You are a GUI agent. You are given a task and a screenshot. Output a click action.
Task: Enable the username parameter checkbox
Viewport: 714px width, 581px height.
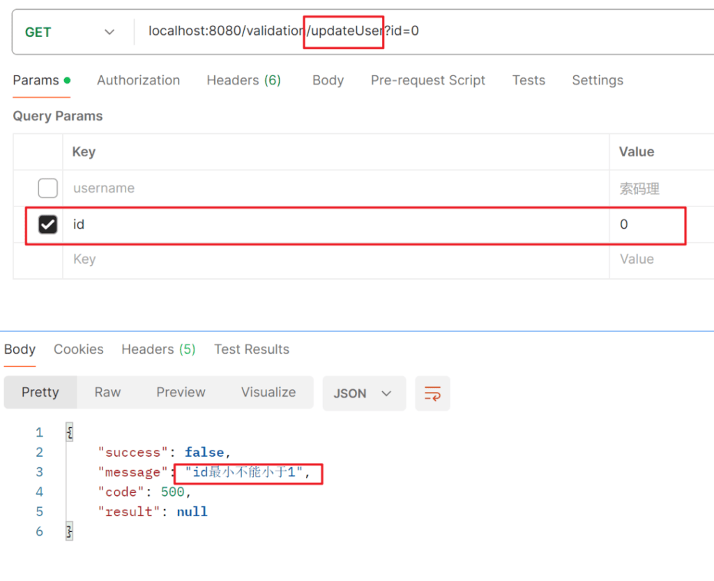coord(47,188)
